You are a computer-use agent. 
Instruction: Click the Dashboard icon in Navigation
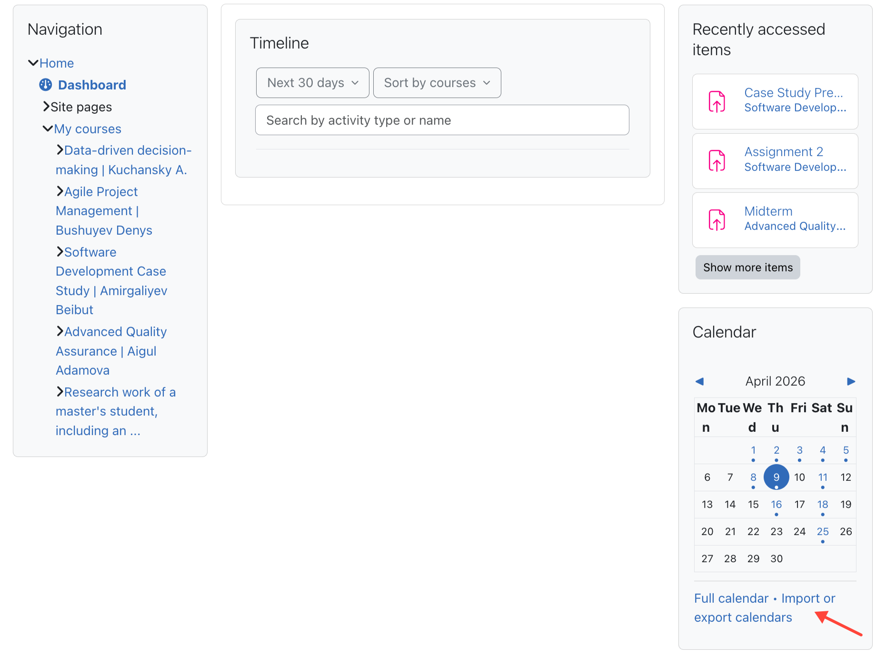(45, 85)
